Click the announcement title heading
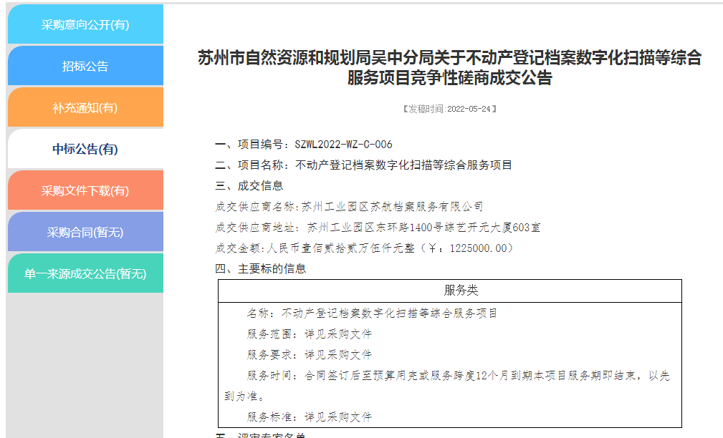Screen dimensions: 723x438 [449, 68]
